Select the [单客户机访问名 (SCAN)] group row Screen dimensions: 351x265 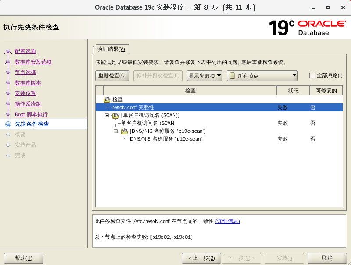[219, 115]
